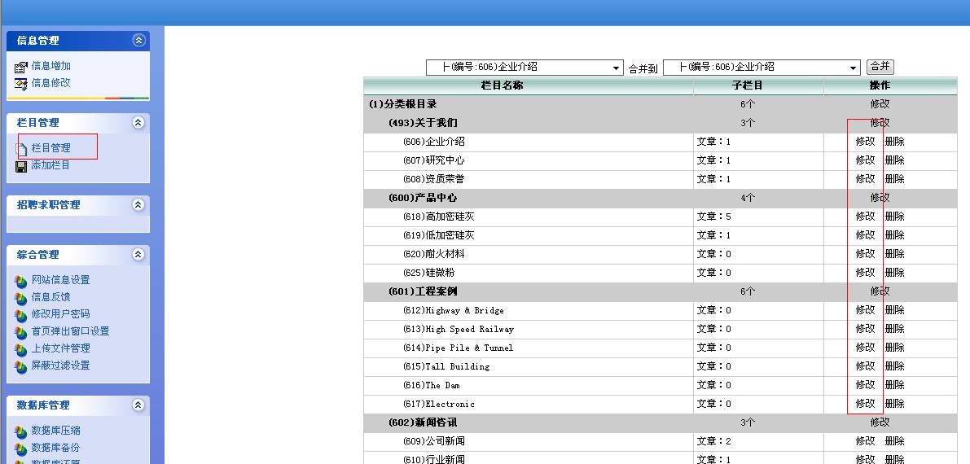Click 删除 for (617)Electronic row

coord(894,403)
